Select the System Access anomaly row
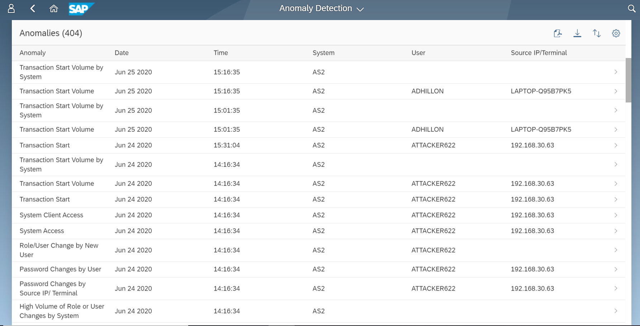Image resolution: width=640 pixels, height=326 pixels. click(42, 231)
